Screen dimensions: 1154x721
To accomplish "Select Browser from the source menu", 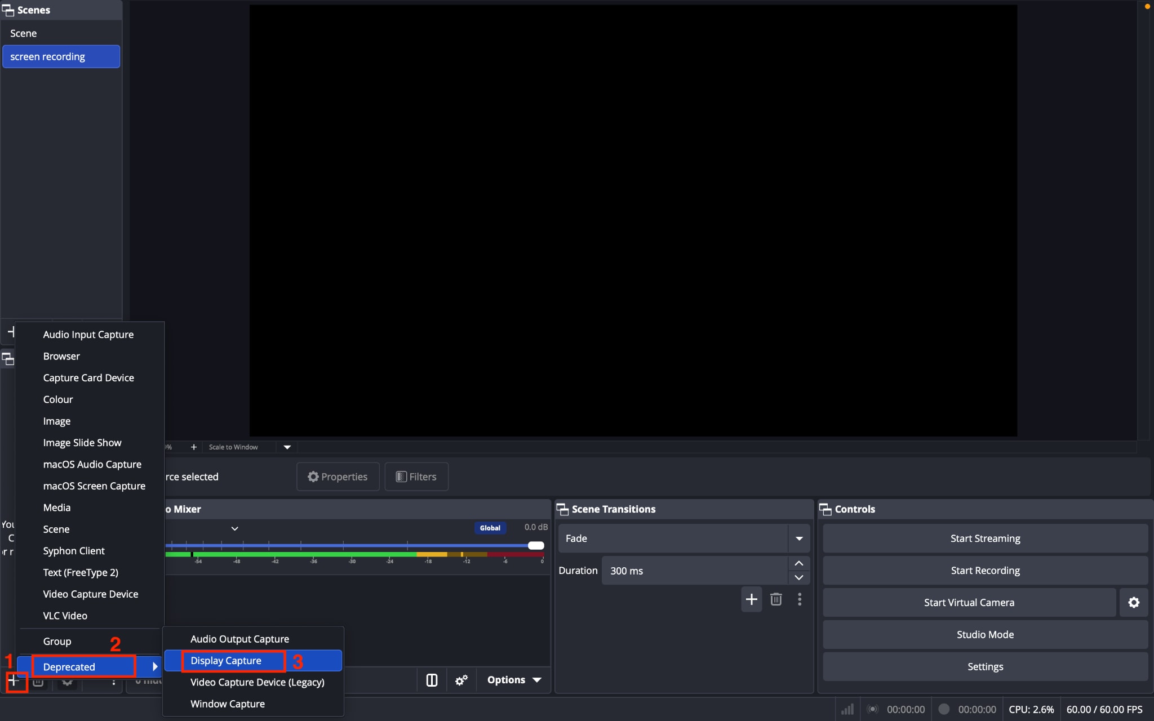I will [61, 357].
